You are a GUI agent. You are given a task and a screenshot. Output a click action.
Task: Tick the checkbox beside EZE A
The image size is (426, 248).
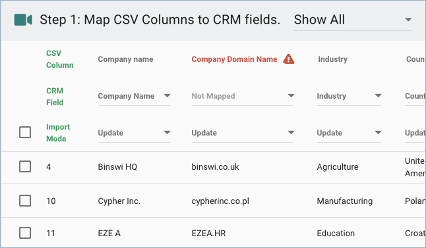coord(25,233)
